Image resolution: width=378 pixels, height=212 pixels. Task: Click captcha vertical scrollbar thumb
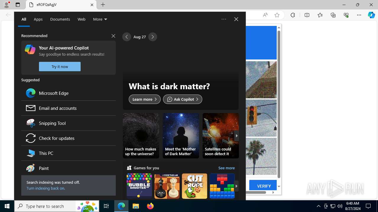pyautogui.click(x=279, y=104)
